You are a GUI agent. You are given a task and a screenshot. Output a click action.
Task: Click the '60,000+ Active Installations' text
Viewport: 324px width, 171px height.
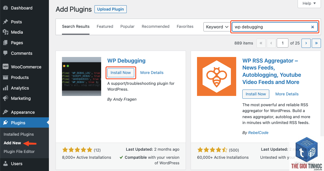coord(223,157)
